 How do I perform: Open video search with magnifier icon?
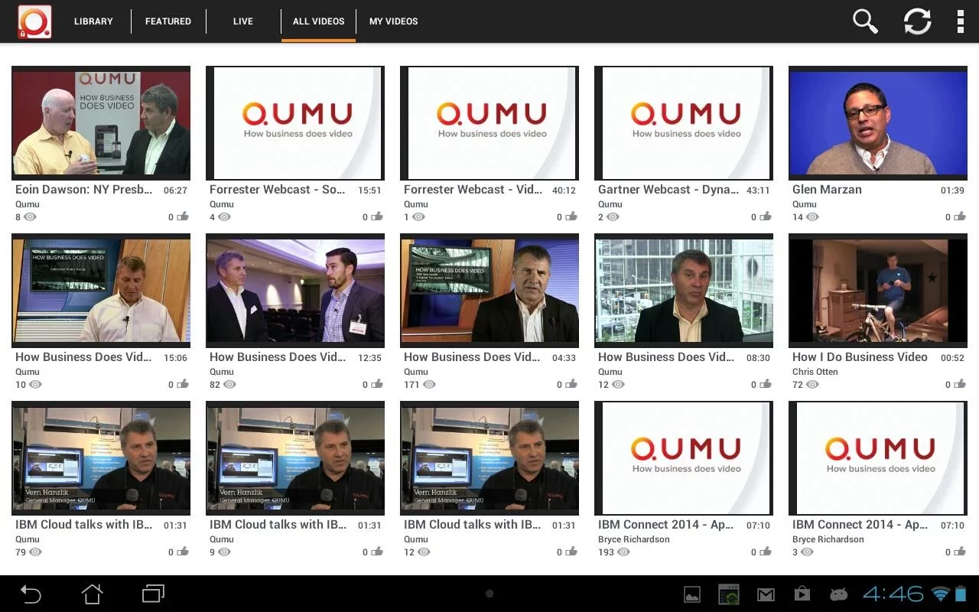[x=865, y=21]
